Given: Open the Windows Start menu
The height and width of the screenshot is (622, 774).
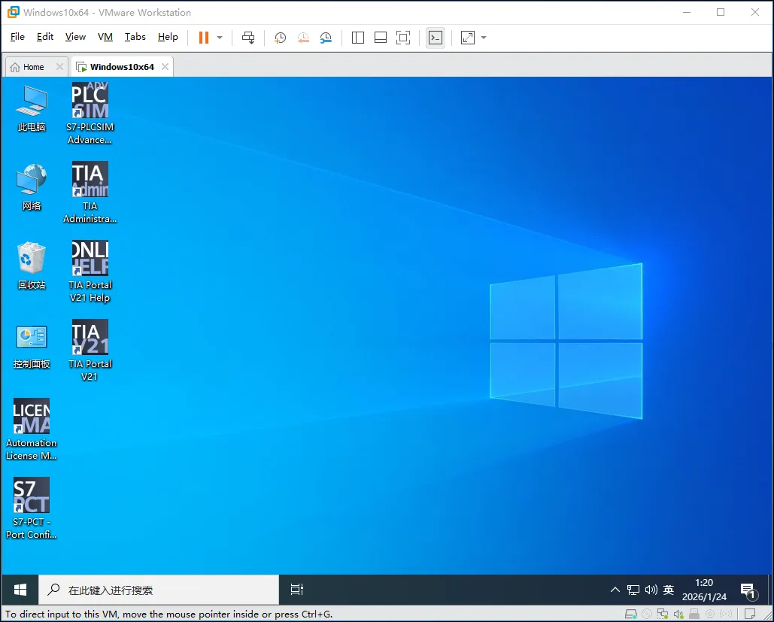Looking at the screenshot, I should click(20, 590).
